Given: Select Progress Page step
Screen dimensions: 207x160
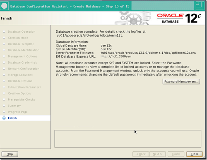Looking at the screenshot, I should (x=18, y=112).
